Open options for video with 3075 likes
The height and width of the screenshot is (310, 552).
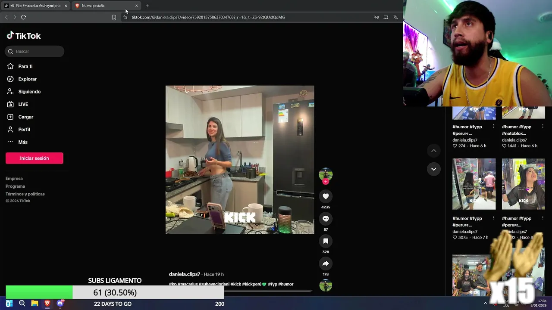pos(493,218)
